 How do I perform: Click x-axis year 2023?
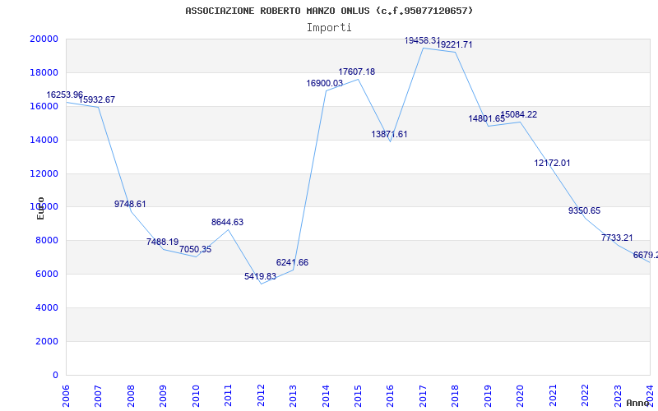tap(618, 395)
